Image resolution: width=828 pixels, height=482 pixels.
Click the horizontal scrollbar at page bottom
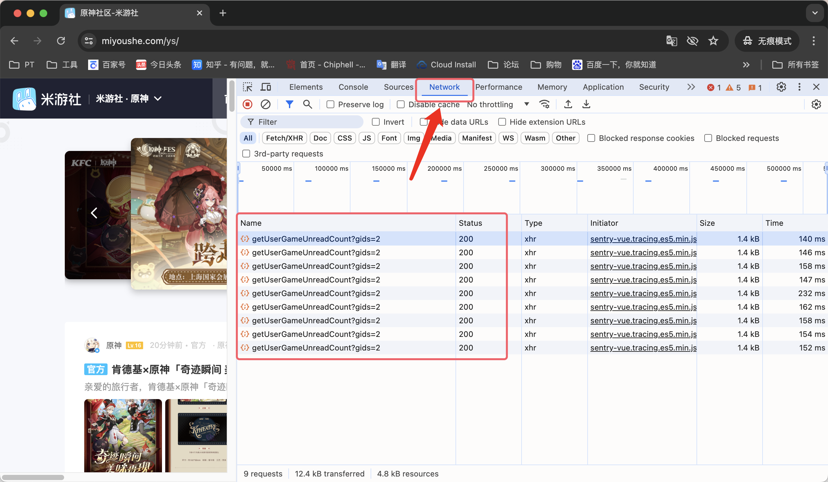33,477
